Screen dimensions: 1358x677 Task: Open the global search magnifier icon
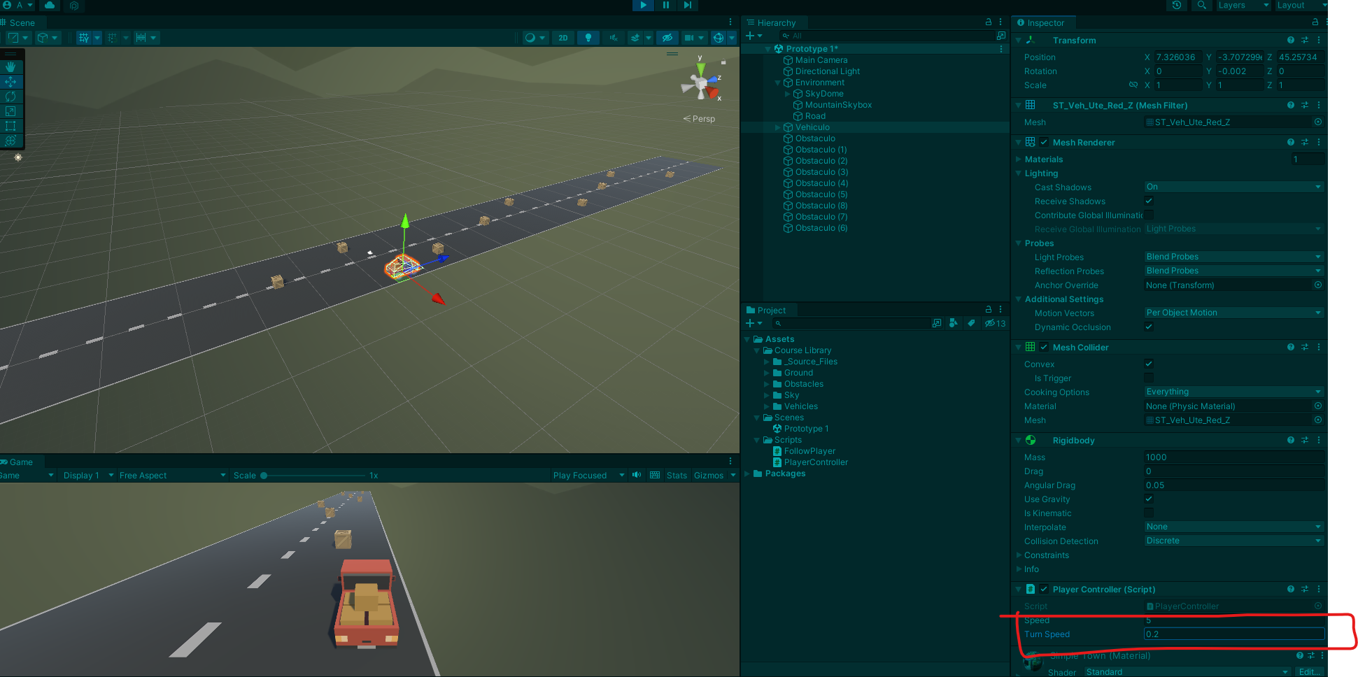(1201, 5)
